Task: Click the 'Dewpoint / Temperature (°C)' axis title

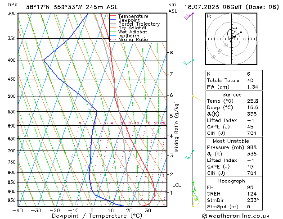Action: 97,216
